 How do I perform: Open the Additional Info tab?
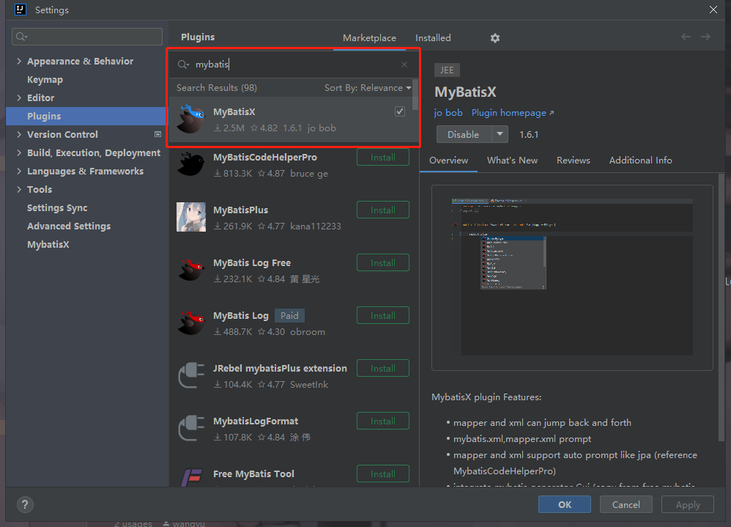(641, 161)
